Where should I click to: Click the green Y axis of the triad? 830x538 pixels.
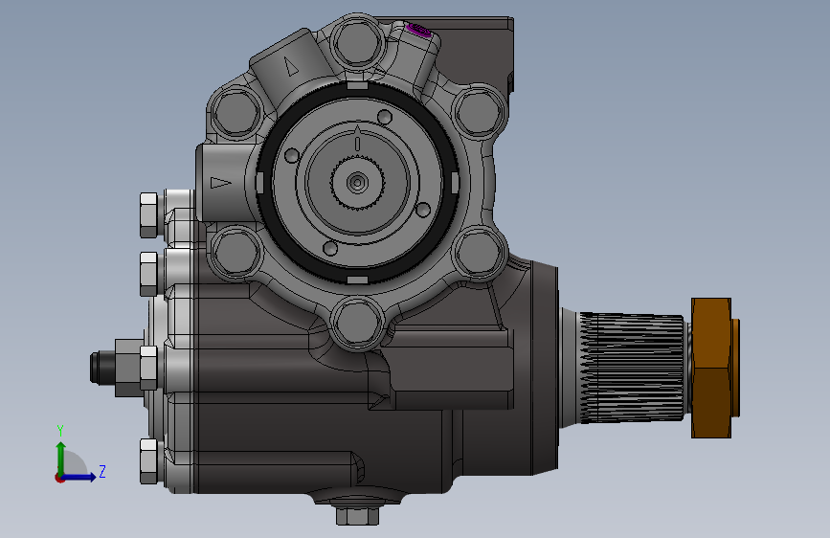[60, 458]
